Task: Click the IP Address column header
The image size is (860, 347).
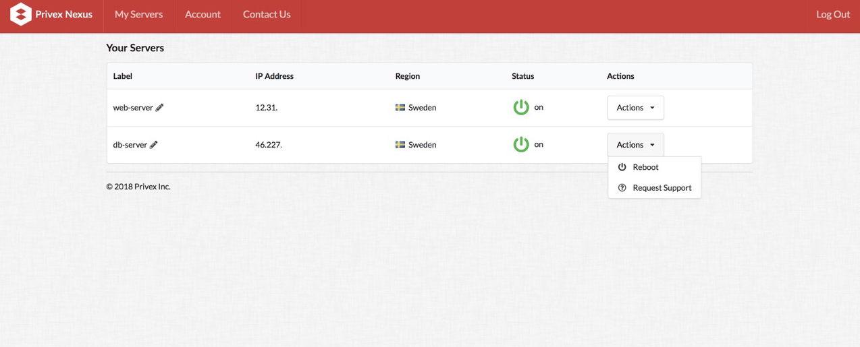Action: pyautogui.click(x=274, y=76)
